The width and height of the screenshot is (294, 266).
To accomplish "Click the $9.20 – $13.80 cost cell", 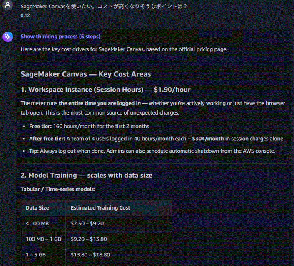I will click(x=119, y=239).
